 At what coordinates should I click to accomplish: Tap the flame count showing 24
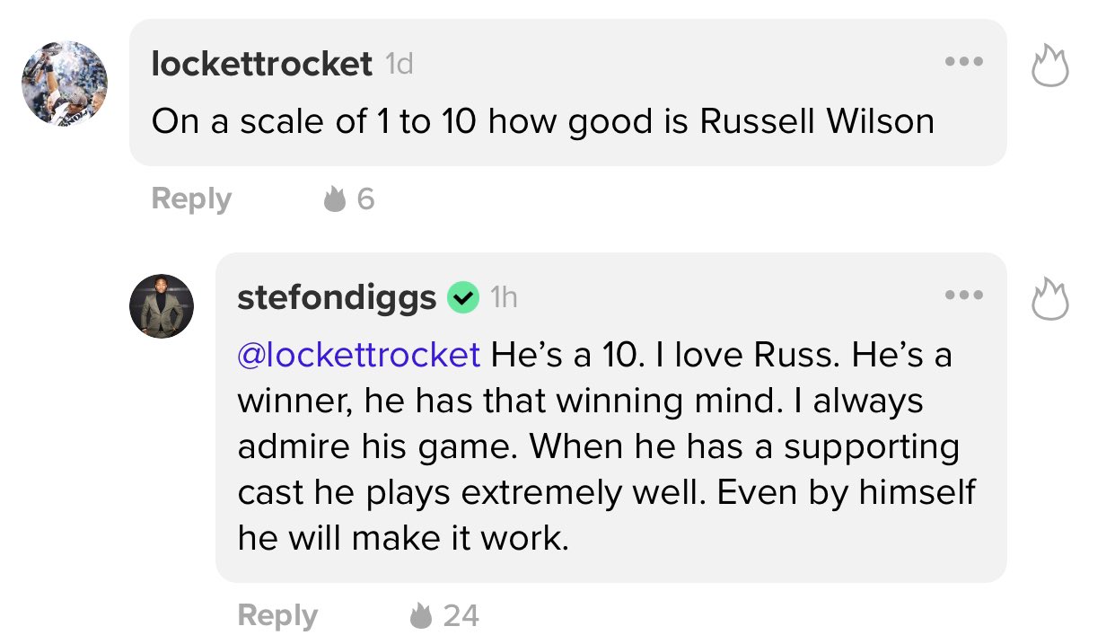coord(461,615)
